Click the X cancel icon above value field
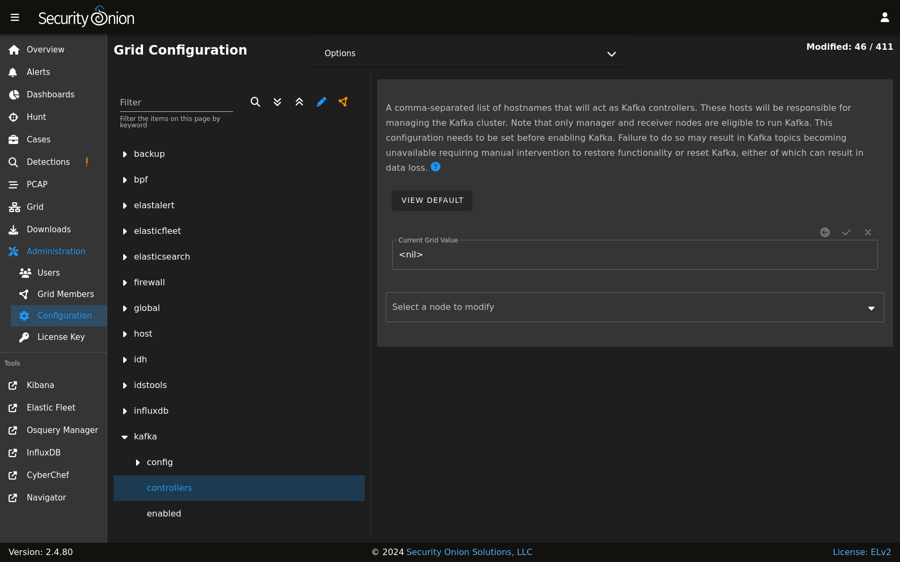 coord(868,232)
